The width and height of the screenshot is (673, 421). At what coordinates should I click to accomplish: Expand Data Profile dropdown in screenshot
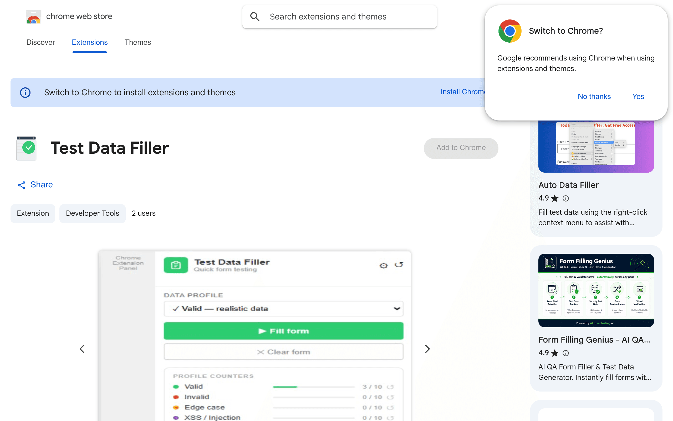[283, 308]
